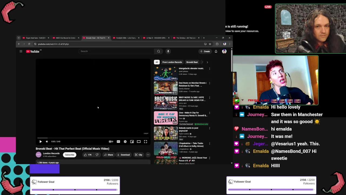
Task: Enable theater mode in the player
Action: pyautogui.click(x=139, y=141)
